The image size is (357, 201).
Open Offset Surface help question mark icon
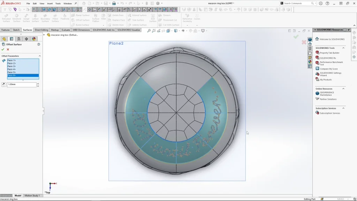[39, 44]
